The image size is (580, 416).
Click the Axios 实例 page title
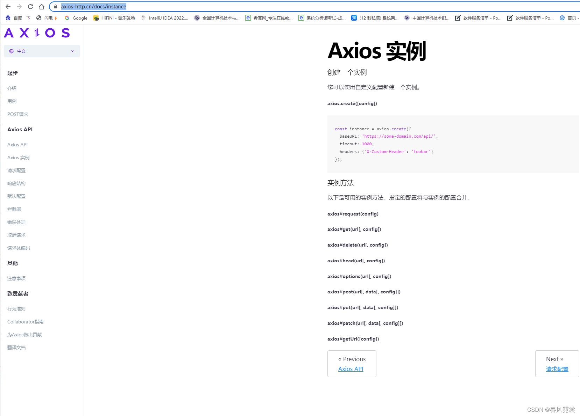point(377,51)
